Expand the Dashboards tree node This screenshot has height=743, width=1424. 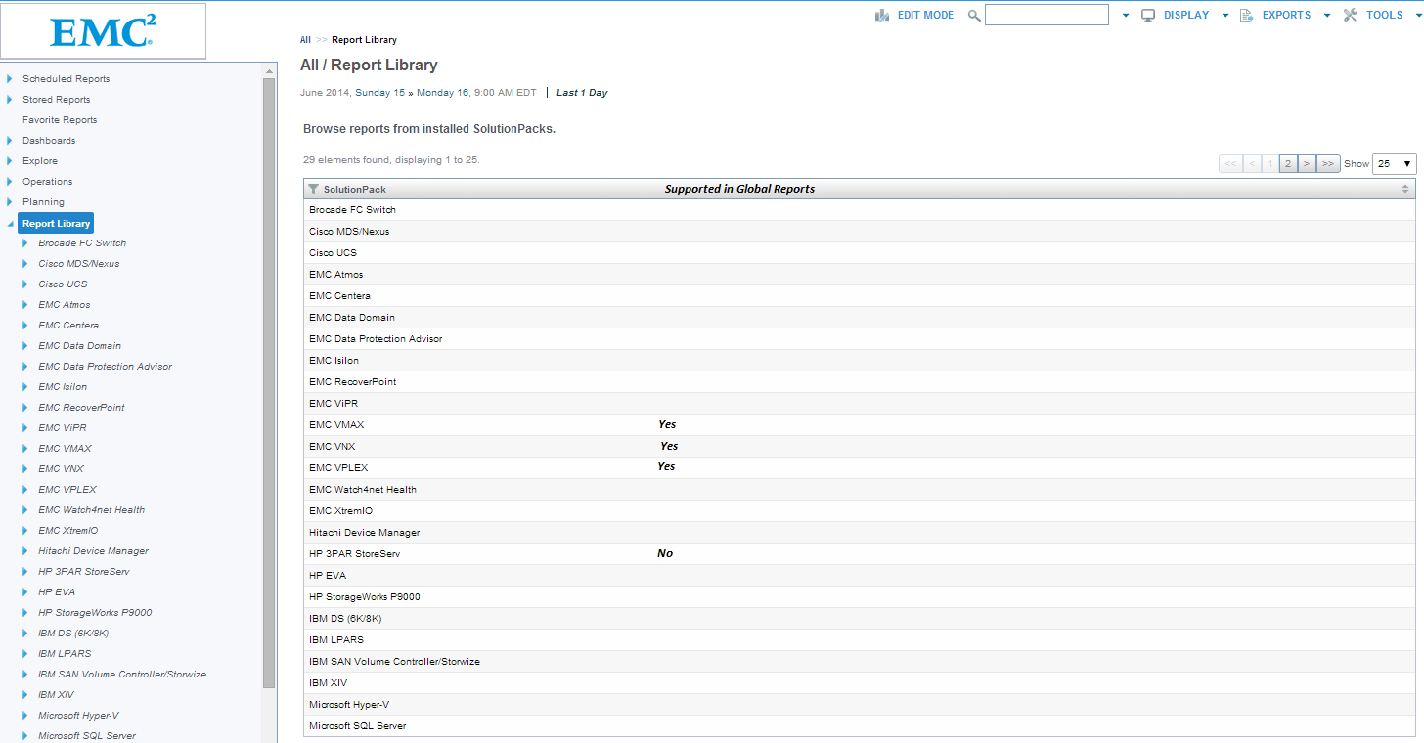[10, 141]
